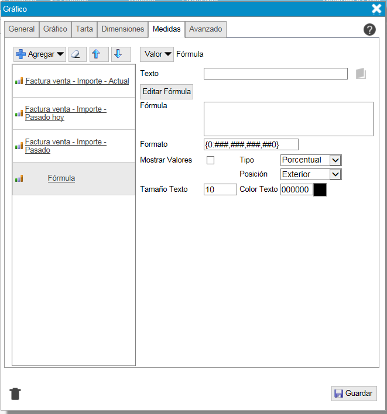This screenshot has height=414, width=387.
Task: Open the Tipo Porcentual combo box
Action: pyautogui.click(x=335, y=160)
